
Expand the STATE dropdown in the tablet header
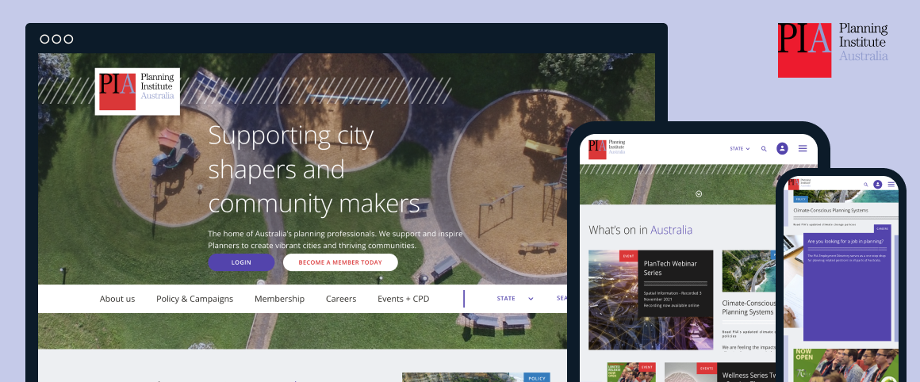click(740, 149)
